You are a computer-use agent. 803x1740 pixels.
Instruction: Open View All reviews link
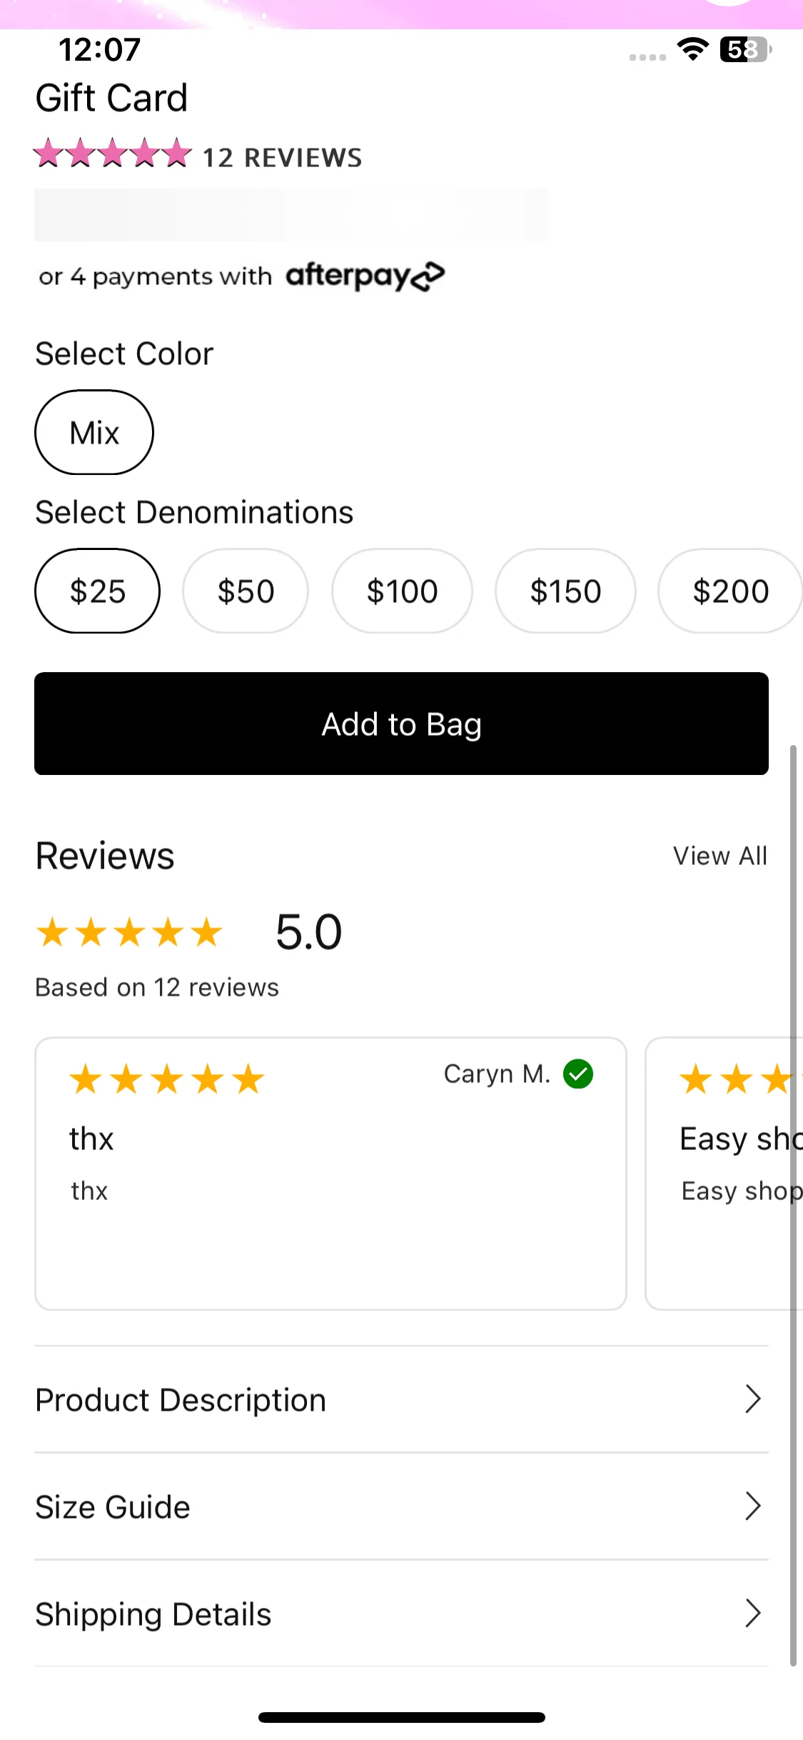coord(720,856)
